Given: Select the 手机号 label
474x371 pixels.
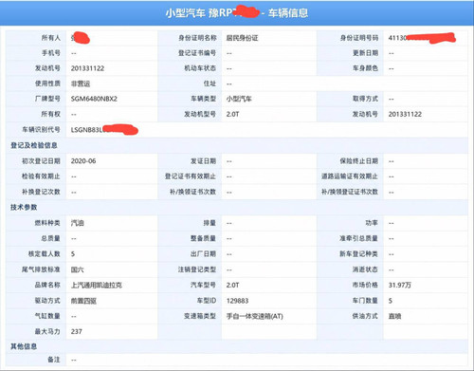Looking at the screenshot, I should click(50, 53).
